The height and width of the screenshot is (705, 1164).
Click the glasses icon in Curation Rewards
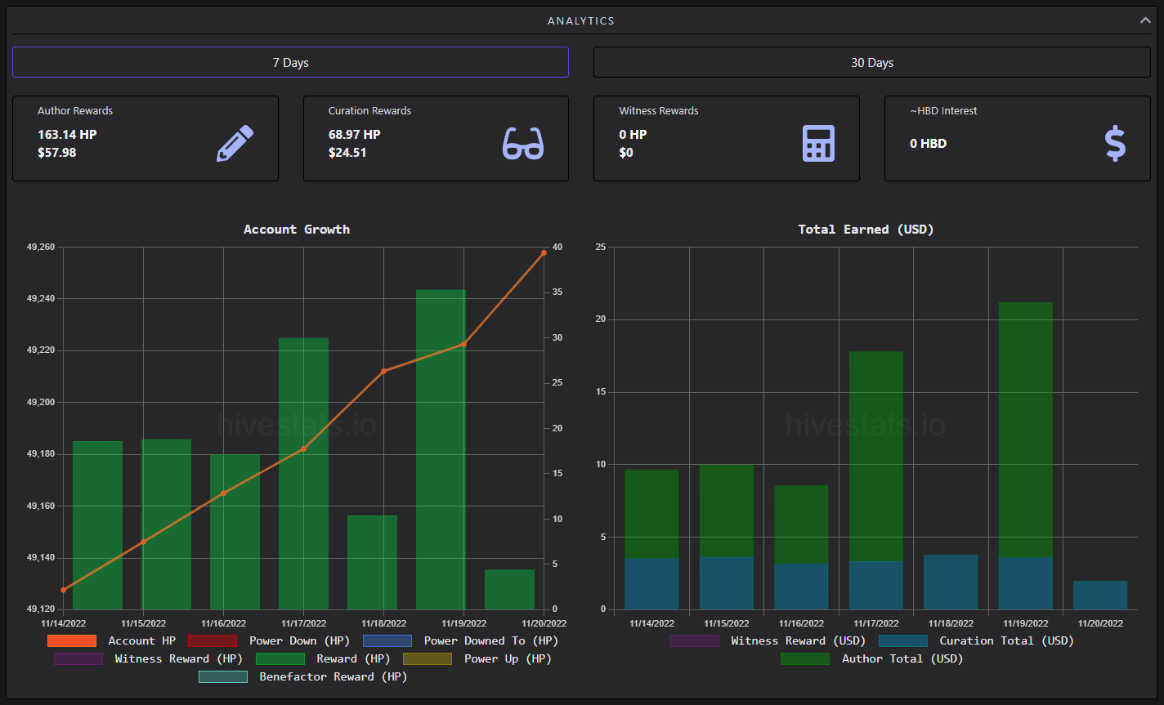coord(523,144)
